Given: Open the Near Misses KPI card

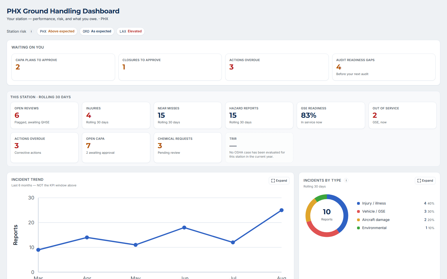Looking at the screenshot, I should [x=188, y=115].
